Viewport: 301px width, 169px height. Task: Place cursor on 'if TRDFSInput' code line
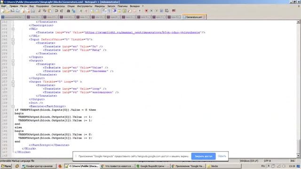[x=55, y=110]
